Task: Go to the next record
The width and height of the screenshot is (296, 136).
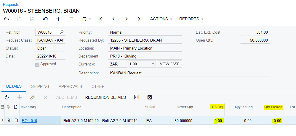Action: 127,19
